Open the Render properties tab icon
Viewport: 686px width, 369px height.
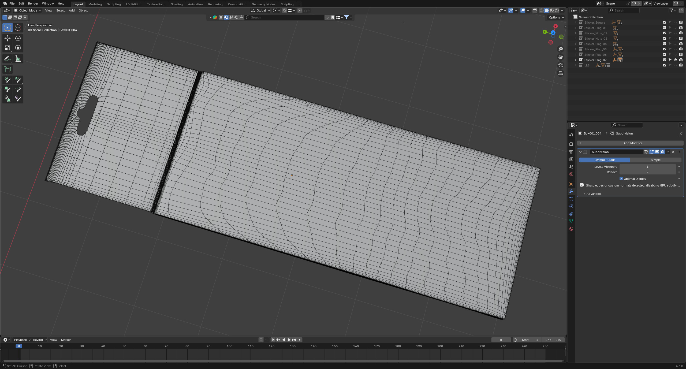coord(571,144)
